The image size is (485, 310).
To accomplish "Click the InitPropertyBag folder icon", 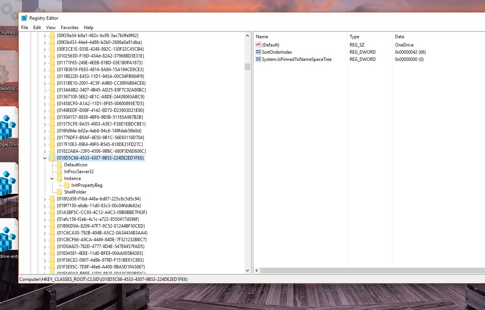I will (x=67, y=185).
